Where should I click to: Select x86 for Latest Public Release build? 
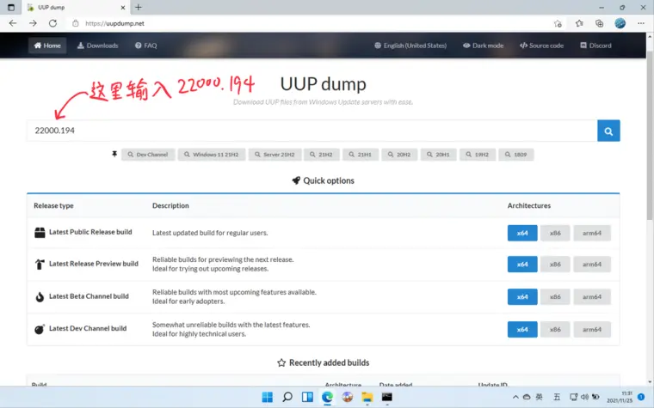(x=555, y=233)
